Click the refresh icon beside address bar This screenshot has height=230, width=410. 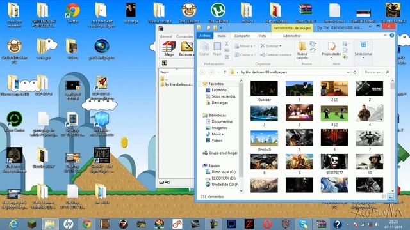click(x=354, y=72)
